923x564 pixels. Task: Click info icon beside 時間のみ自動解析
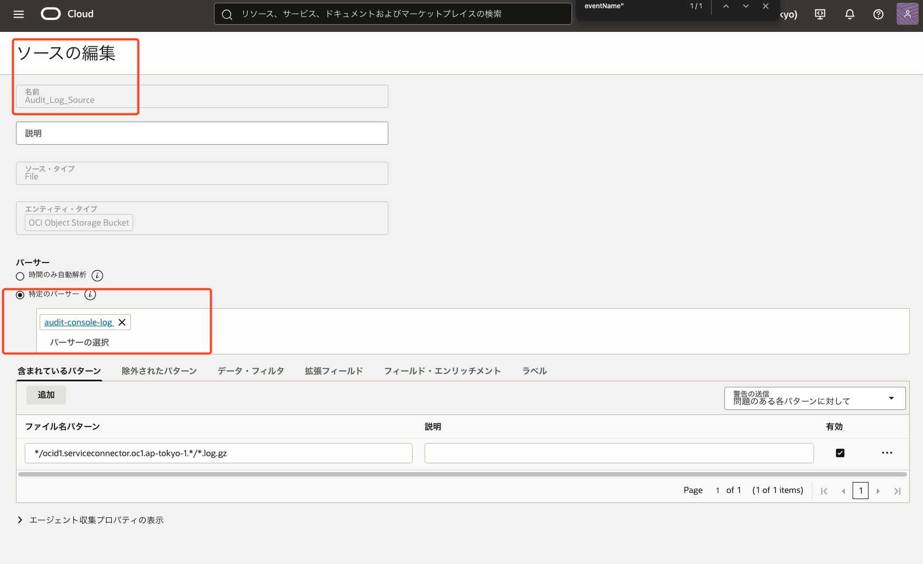97,275
